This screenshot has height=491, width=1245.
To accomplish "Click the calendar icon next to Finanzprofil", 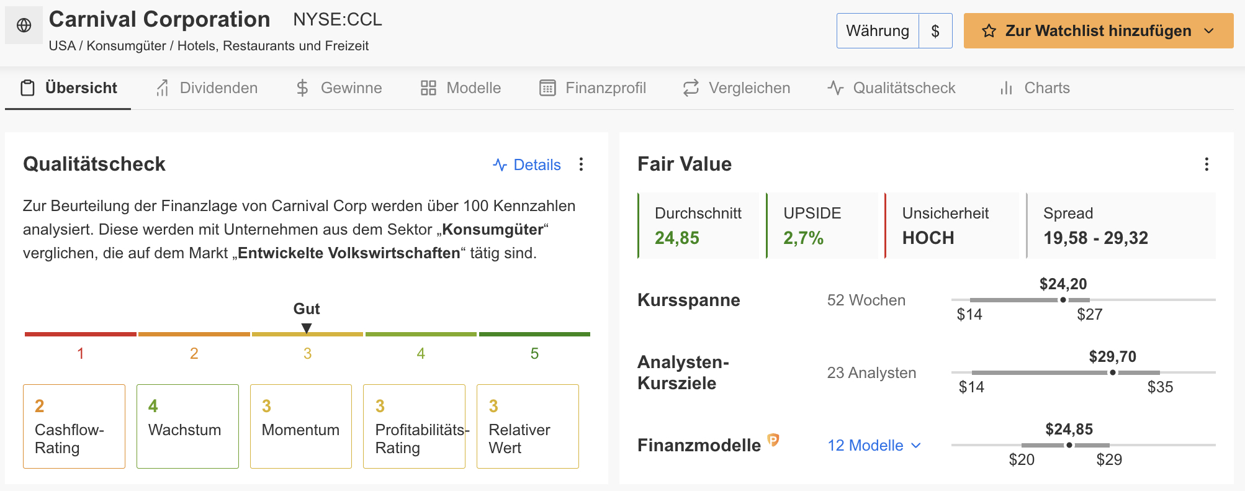I will (547, 88).
